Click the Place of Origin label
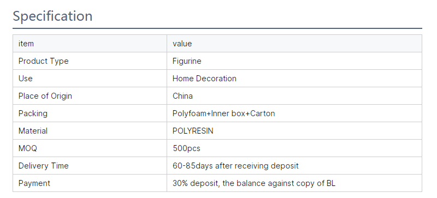This screenshot has height=198, width=437. click(45, 96)
